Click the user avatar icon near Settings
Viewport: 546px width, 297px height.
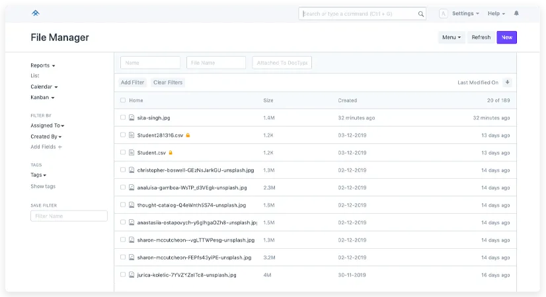(443, 14)
